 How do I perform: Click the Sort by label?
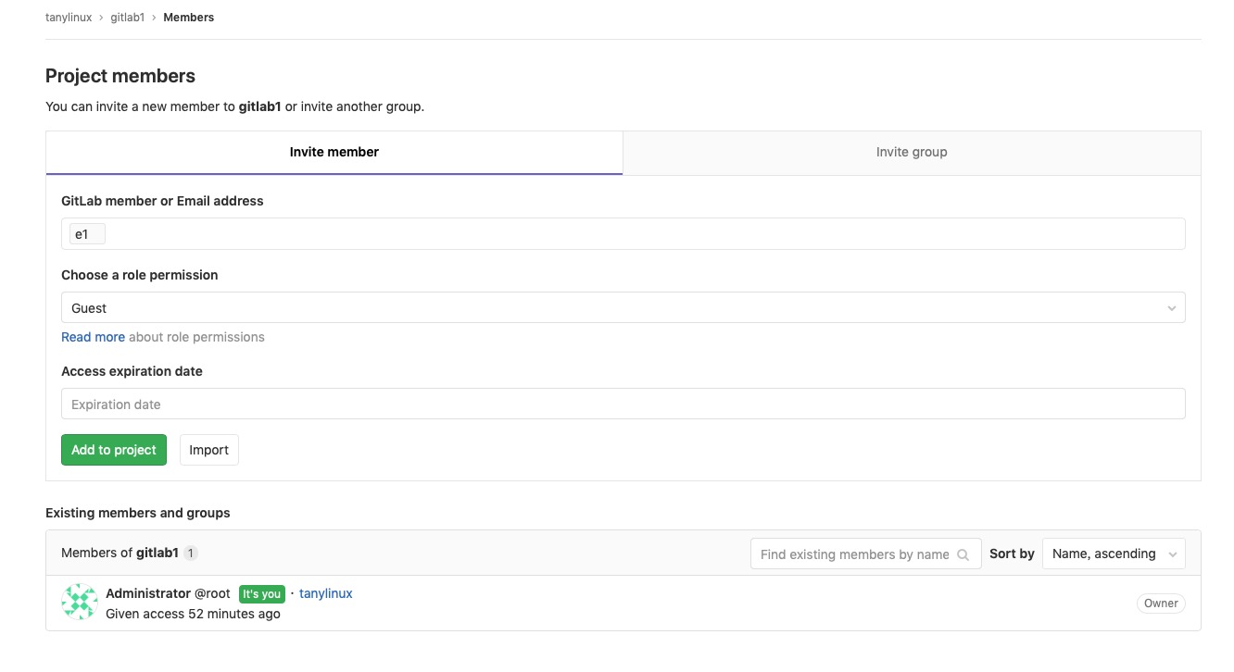pos(1012,554)
